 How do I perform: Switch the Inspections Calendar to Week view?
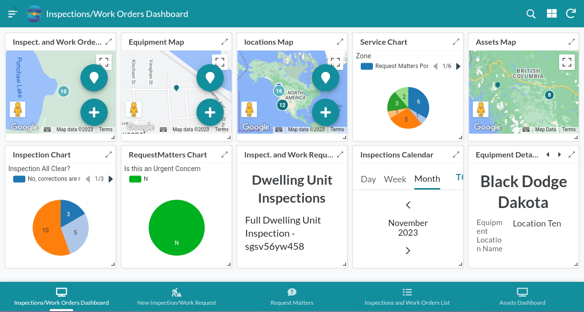pyautogui.click(x=395, y=179)
